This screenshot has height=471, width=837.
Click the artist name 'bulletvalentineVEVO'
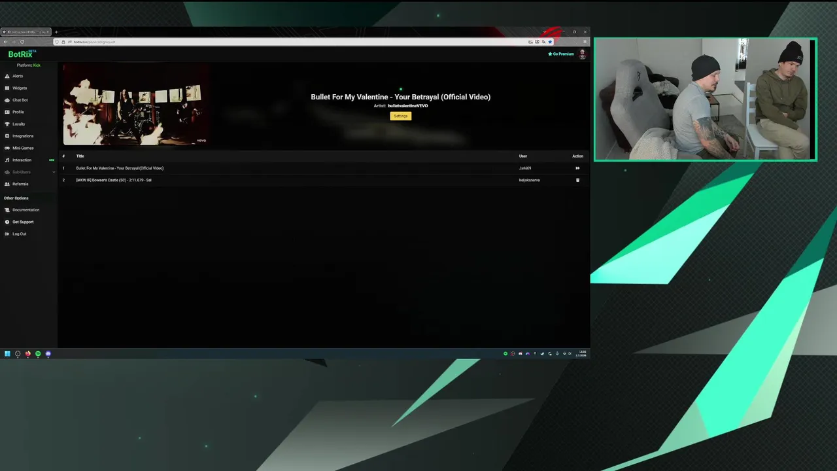[408, 105]
